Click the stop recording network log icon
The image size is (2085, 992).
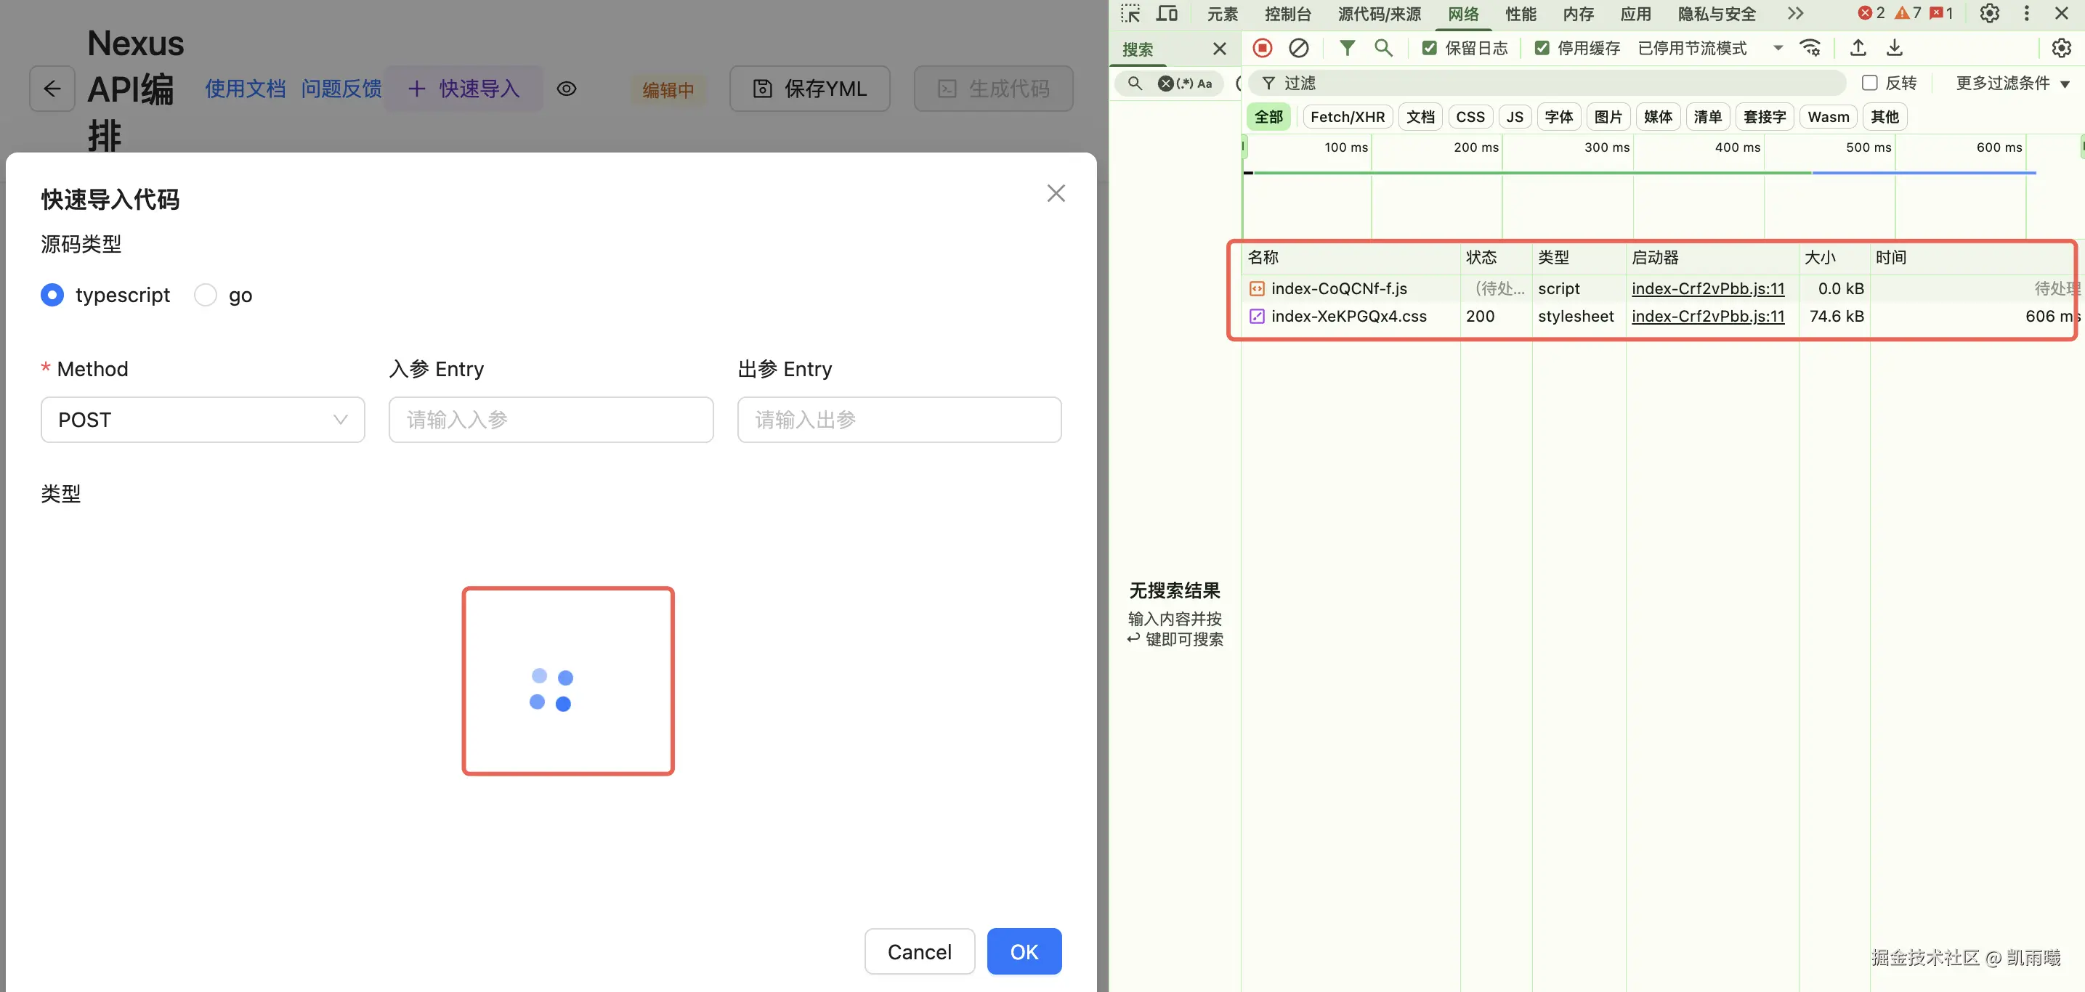point(1262,48)
